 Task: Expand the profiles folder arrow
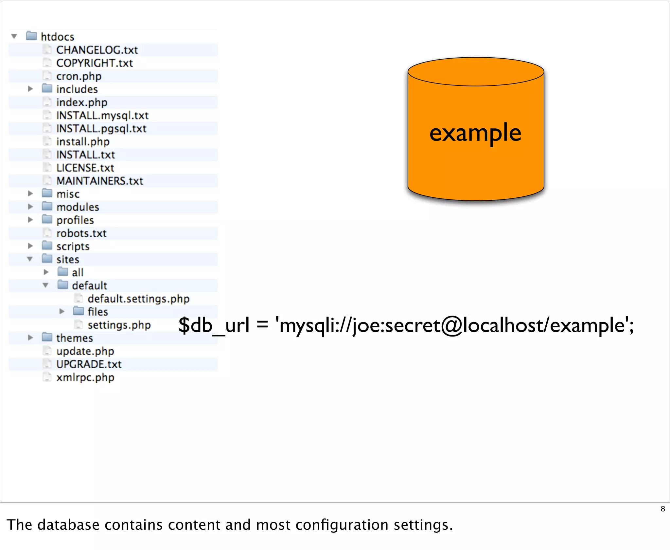pos(30,220)
